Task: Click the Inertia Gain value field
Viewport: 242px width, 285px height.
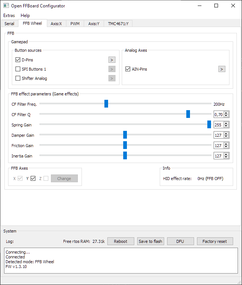Action: tap(219, 156)
